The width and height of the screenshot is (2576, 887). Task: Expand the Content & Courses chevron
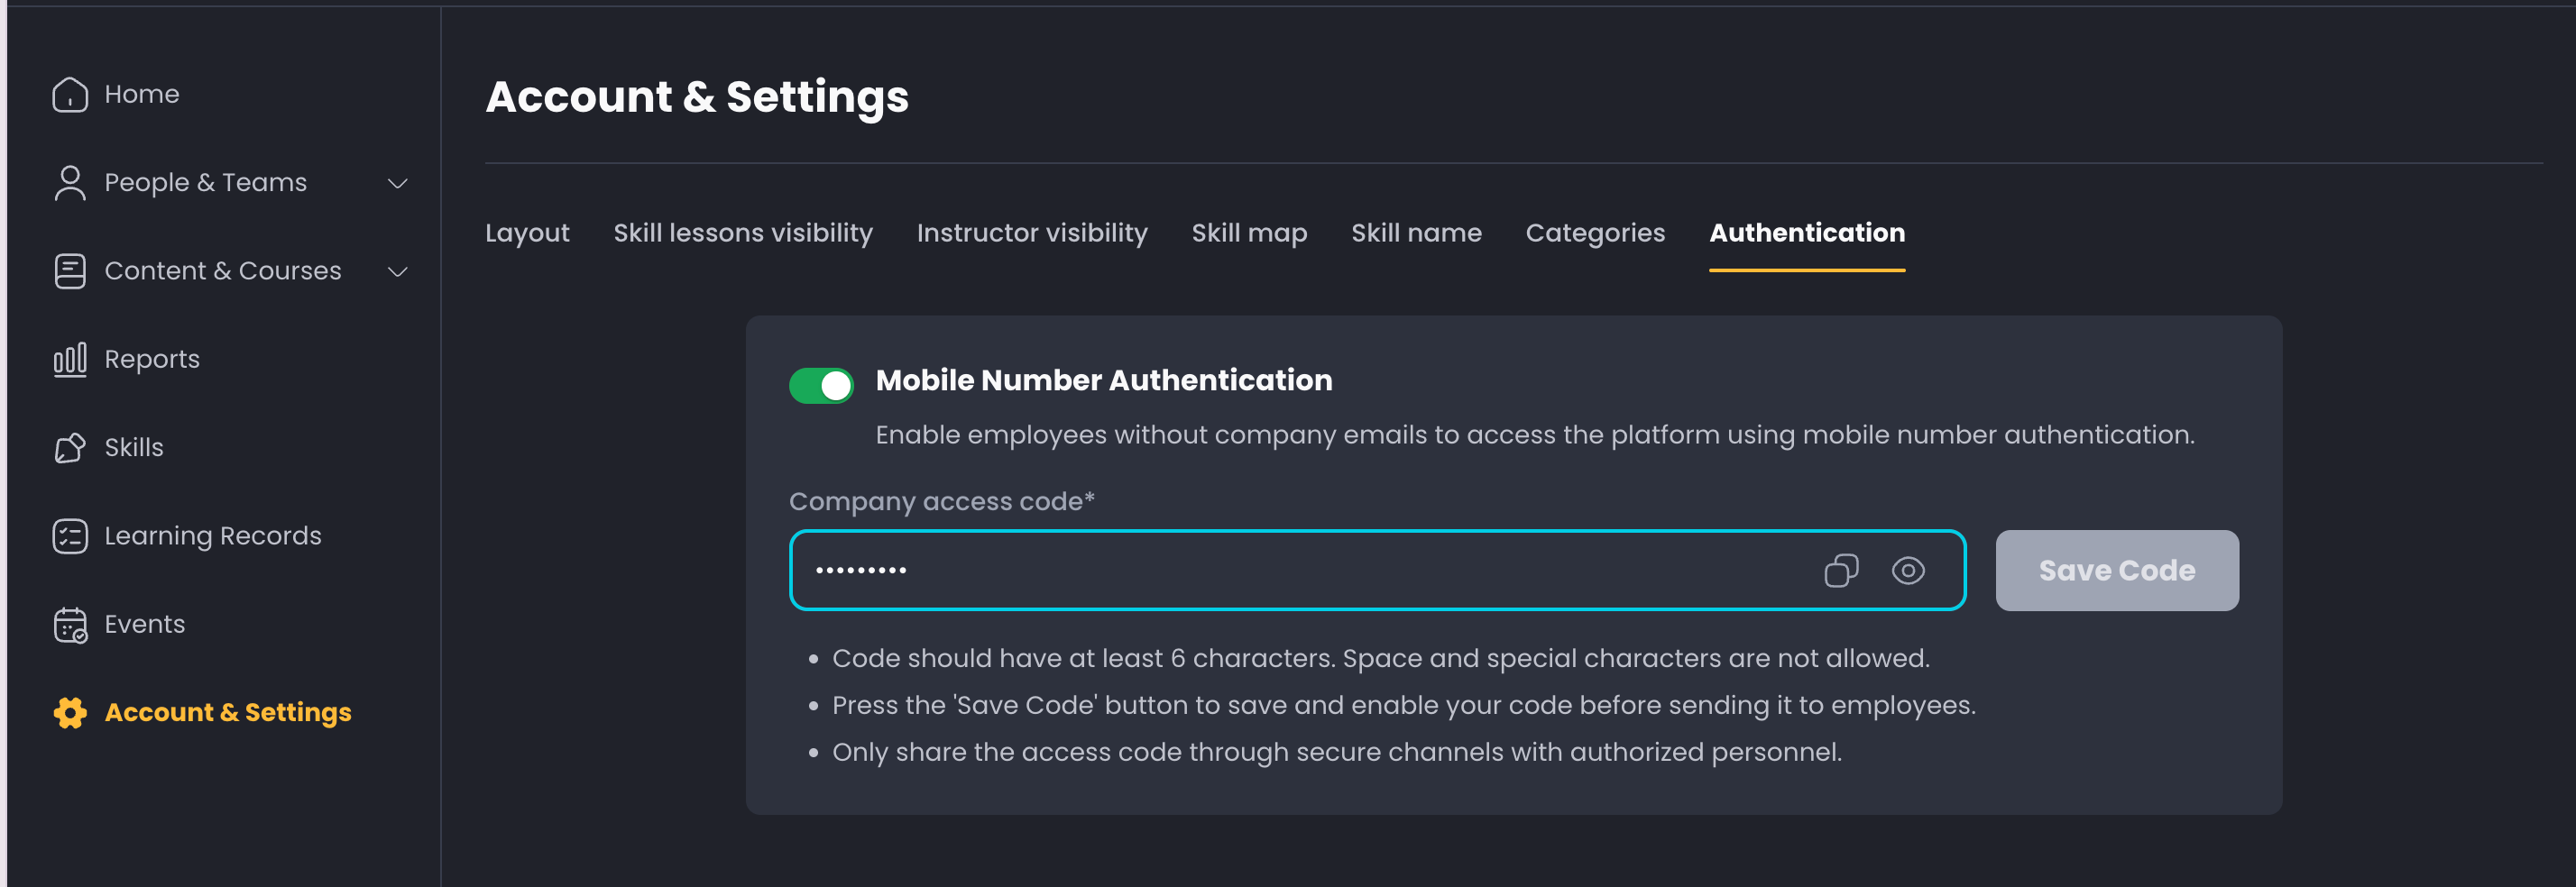pyautogui.click(x=398, y=271)
